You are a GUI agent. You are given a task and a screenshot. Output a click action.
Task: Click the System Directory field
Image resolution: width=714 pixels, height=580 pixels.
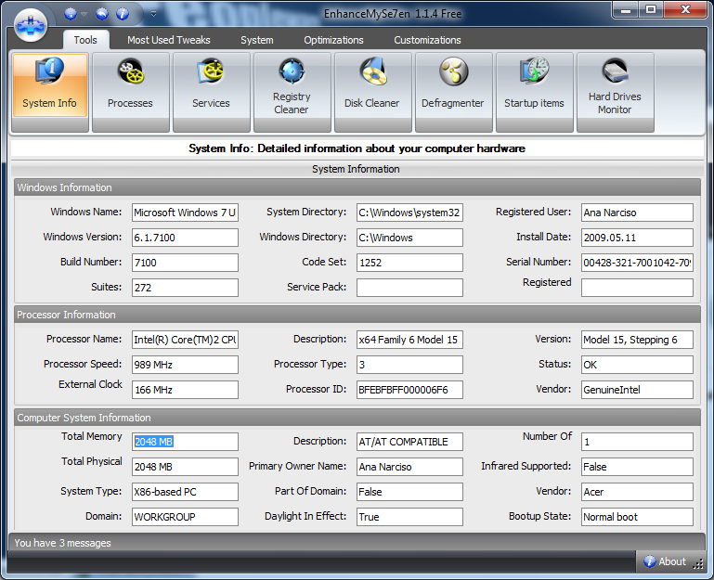click(x=409, y=213)
